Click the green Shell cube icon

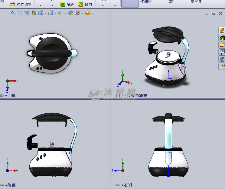pos(63,5)
